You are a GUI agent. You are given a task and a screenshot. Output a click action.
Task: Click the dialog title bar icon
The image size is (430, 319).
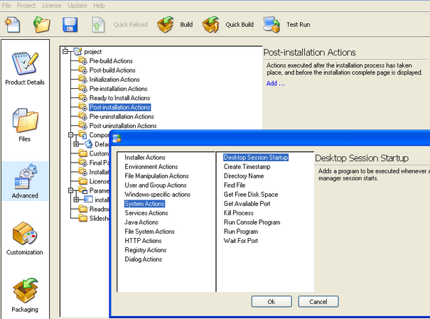coord(117,138)
